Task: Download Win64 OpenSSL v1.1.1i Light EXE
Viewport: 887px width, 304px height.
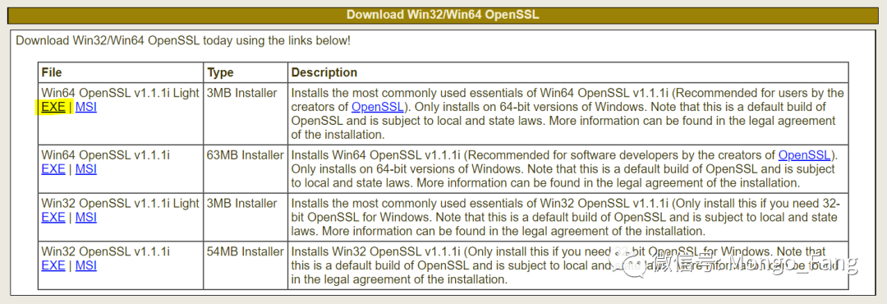Action: [x=53, y=107]
